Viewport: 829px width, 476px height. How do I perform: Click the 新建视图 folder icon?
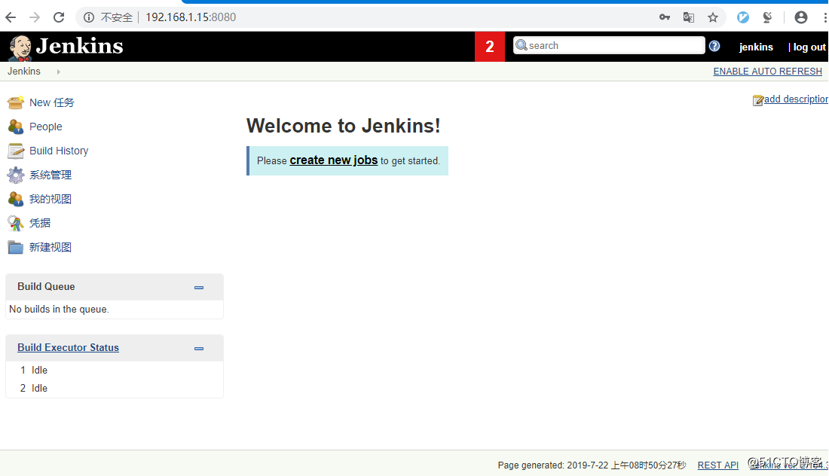(15, 247)
